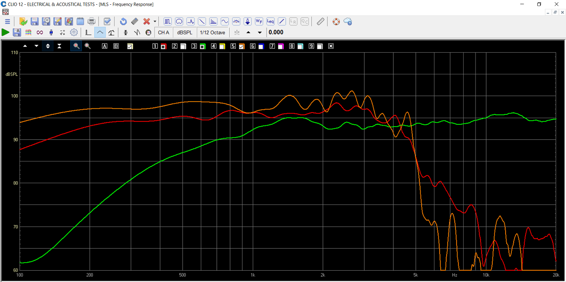The width and height of the screenshot is (566, 282).
Task: Toggle the red overlay 1 checkbox
Action: [163, 46]
